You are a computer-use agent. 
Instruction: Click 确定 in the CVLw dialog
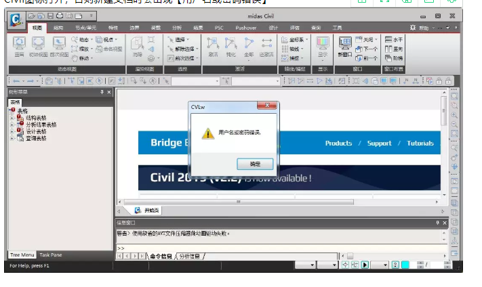(255, 164)
